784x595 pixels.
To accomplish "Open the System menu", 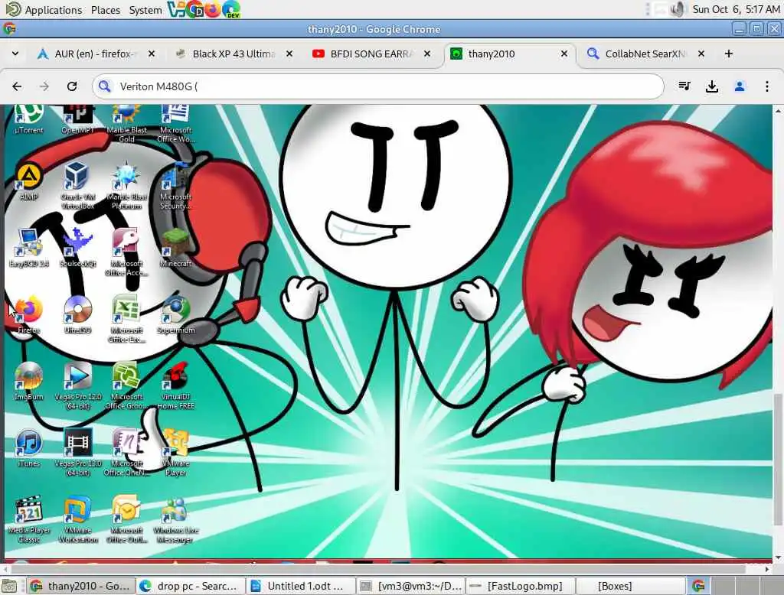I will point(145,10).
